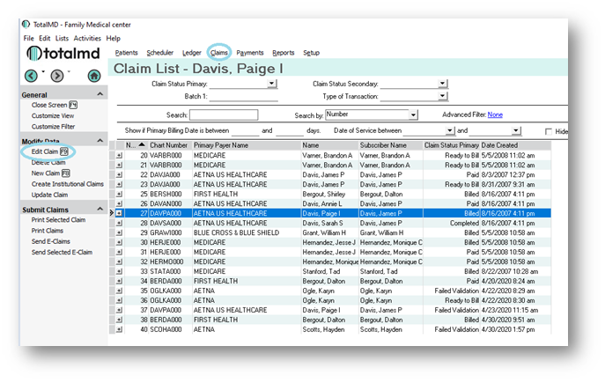605x383 pixels.
Task: Click the TotalMD logo
Action: click(63, 55)
